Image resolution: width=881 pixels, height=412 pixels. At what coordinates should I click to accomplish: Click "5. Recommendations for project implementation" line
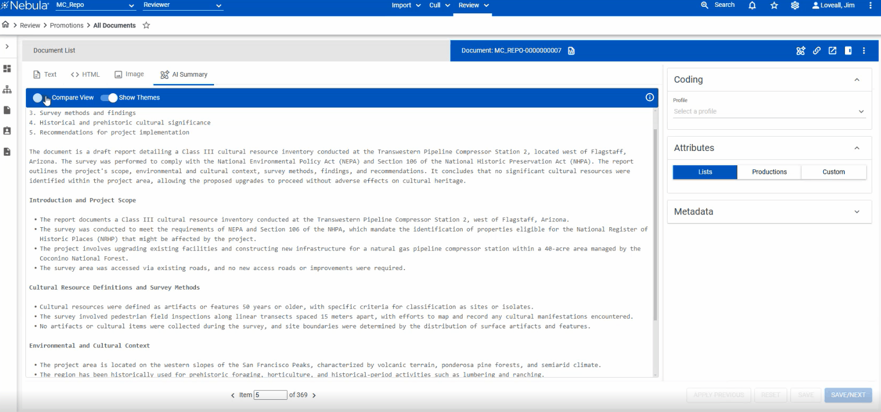coord(109,133)
